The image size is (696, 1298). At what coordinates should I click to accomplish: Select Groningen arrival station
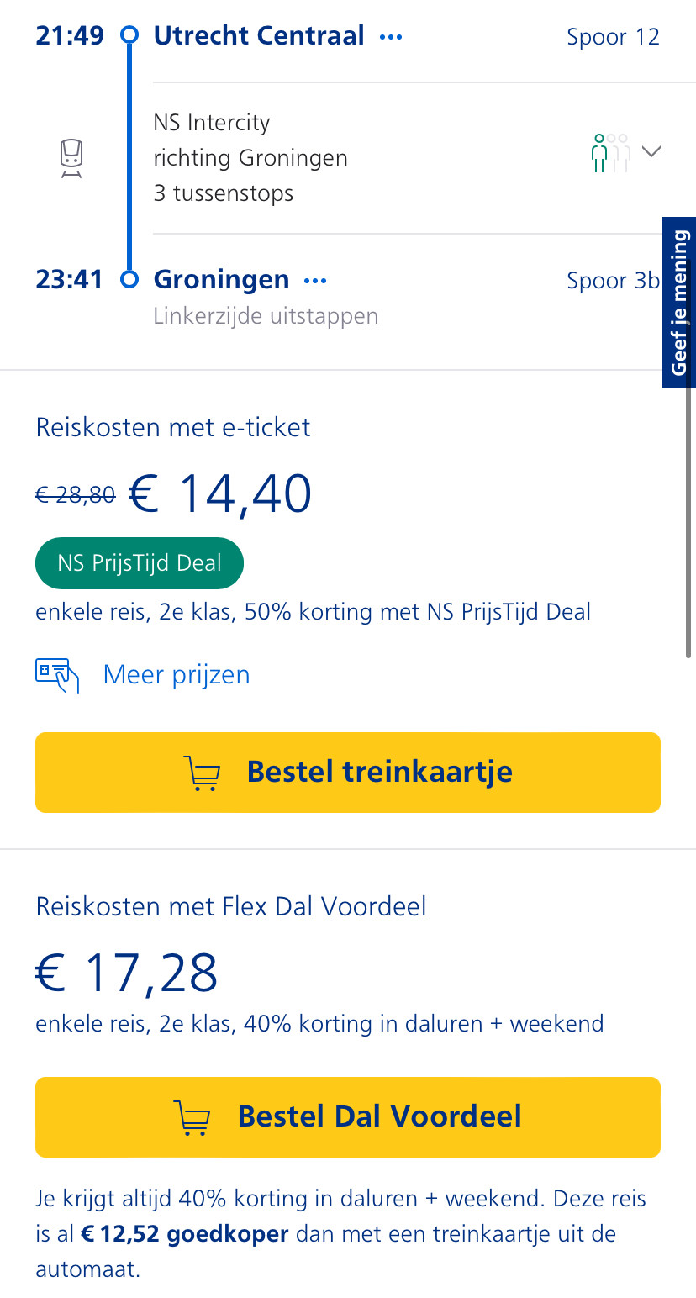pyautogui.click(x=221, y=280)
